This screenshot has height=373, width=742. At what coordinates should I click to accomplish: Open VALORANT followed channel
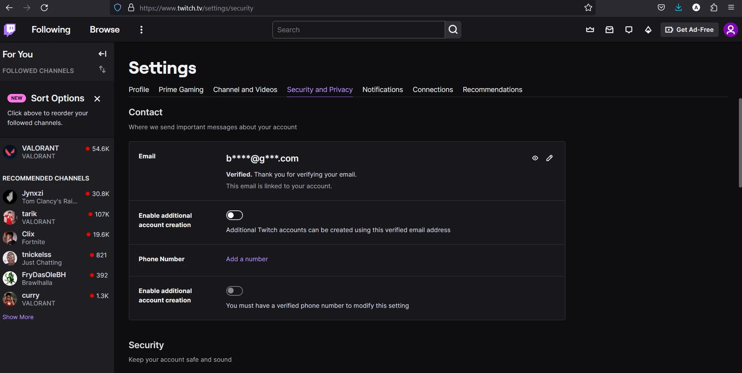click(x=57, y=152)
